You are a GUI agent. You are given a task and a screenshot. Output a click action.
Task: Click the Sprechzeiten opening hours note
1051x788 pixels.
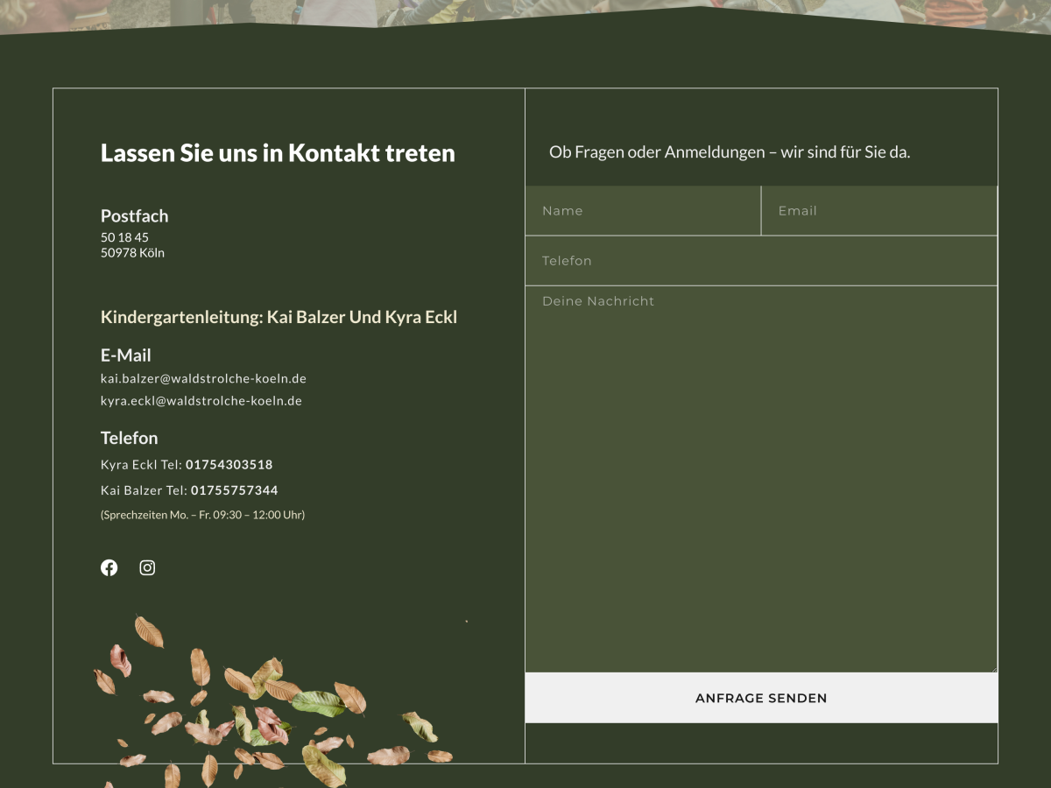202,515
